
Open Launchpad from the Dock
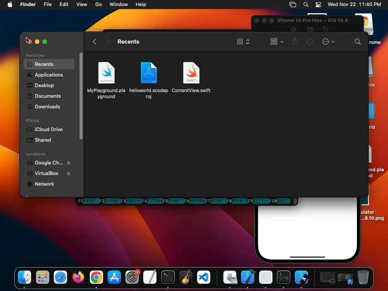pyautogui.click(x=42, y=277)
